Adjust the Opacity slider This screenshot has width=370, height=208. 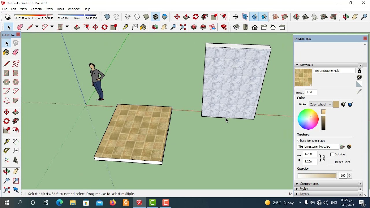click(x=317, y=175)
